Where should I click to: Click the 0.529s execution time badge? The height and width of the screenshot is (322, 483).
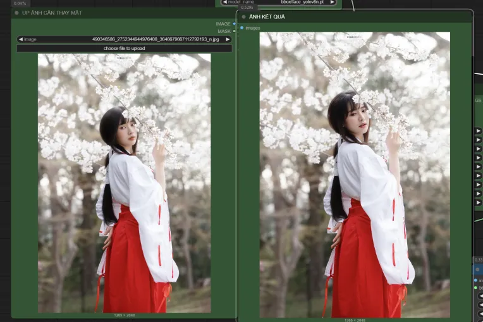247,8
